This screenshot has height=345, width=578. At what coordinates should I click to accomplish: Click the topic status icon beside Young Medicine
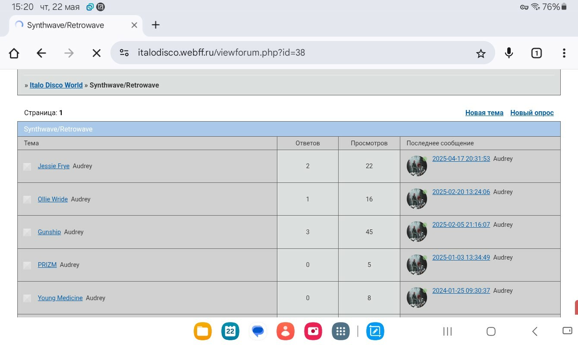[x=27, y=298]
